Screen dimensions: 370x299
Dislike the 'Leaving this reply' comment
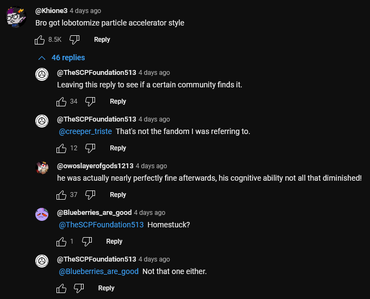[91, 101]
